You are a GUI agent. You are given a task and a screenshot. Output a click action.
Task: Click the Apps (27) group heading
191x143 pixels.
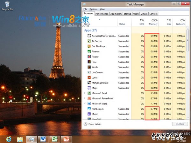(x=90, y=31)
